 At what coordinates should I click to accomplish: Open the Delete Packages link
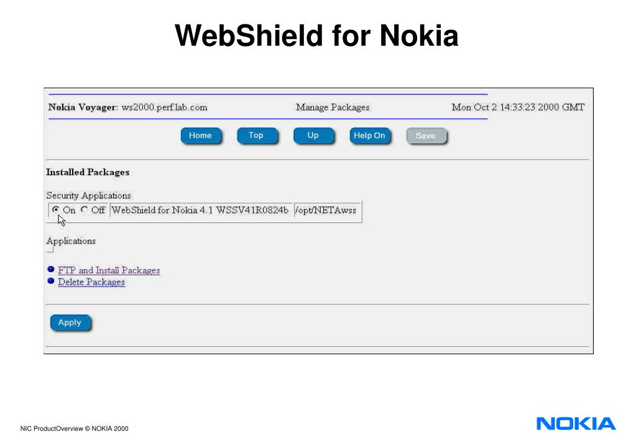(x=91, y=282)
